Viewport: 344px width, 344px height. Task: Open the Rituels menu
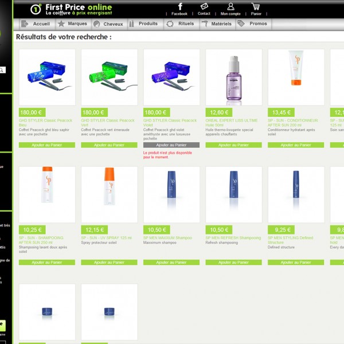181,24
